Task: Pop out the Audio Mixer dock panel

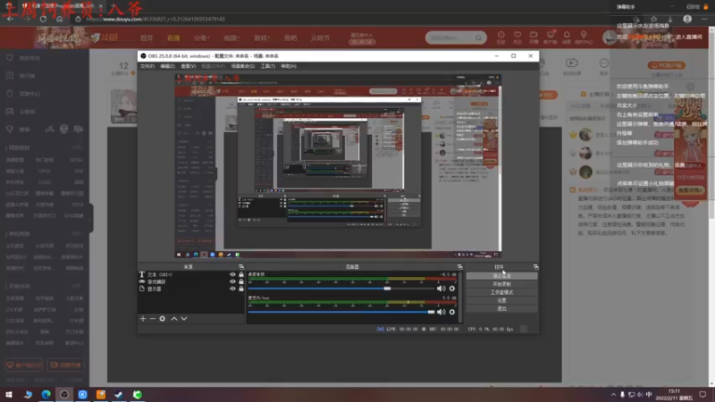Action: click(x=459, y=266)
